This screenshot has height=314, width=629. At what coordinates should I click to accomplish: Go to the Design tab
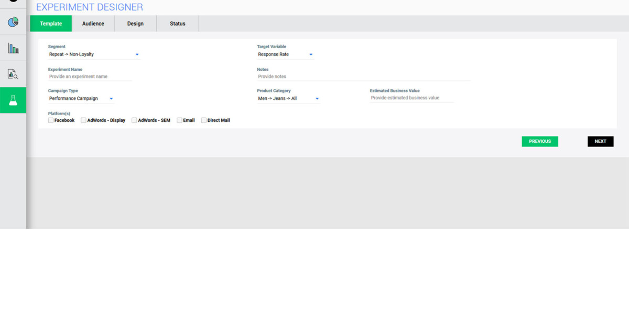click(x=135, y=24)
